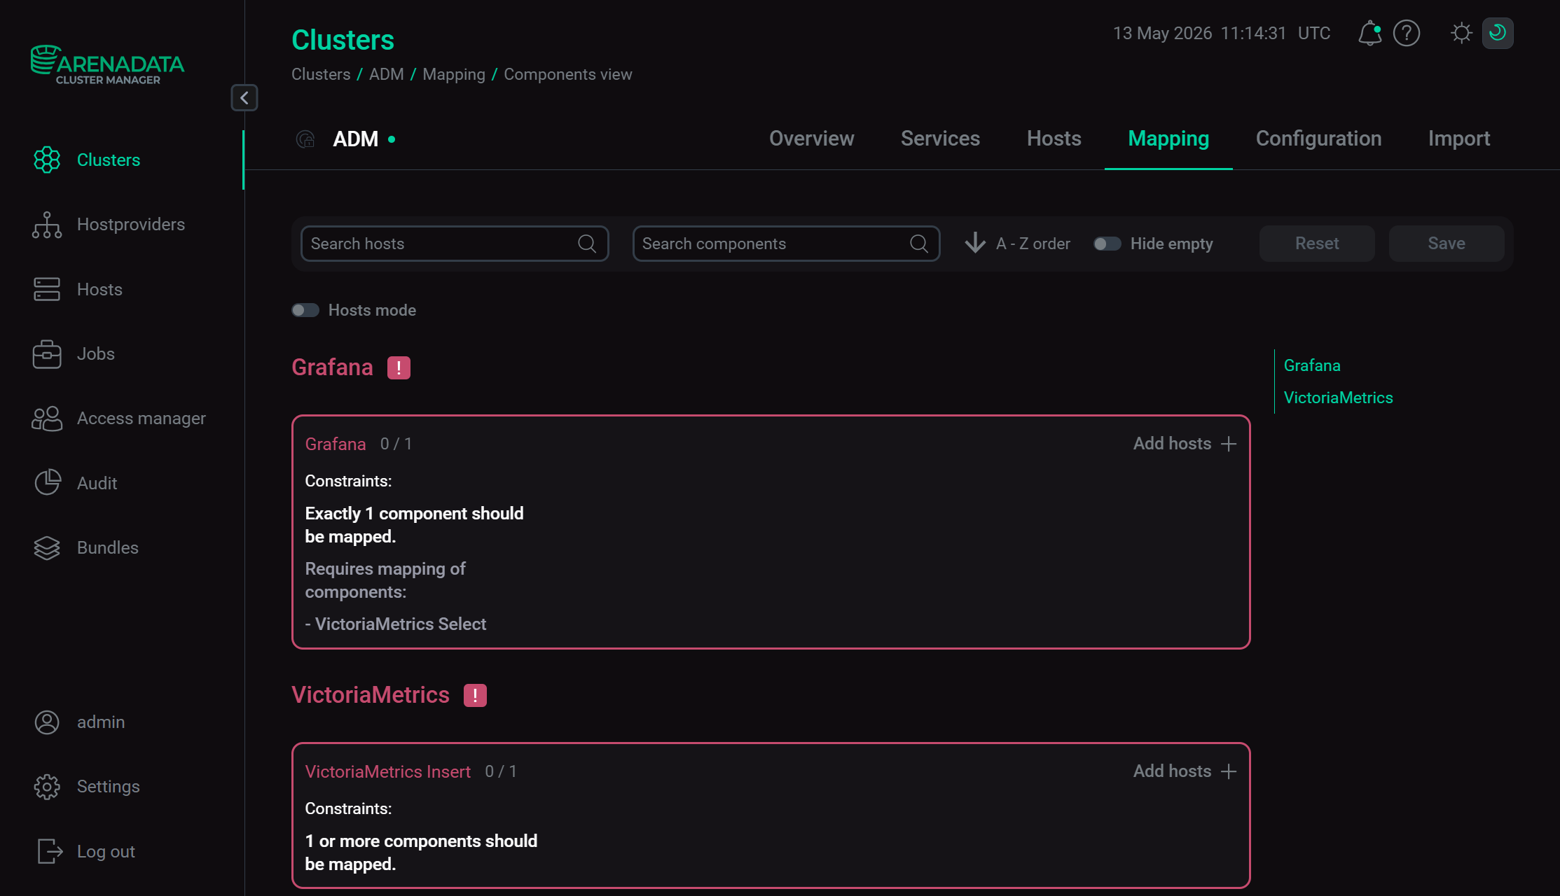1560x896 pixels.
Task: Click the Grafana service error badge
Action: [x=399, y=367]
